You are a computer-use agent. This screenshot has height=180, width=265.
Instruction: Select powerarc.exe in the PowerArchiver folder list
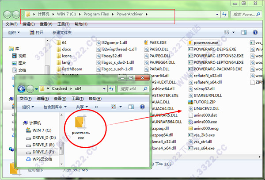(204, 42)
